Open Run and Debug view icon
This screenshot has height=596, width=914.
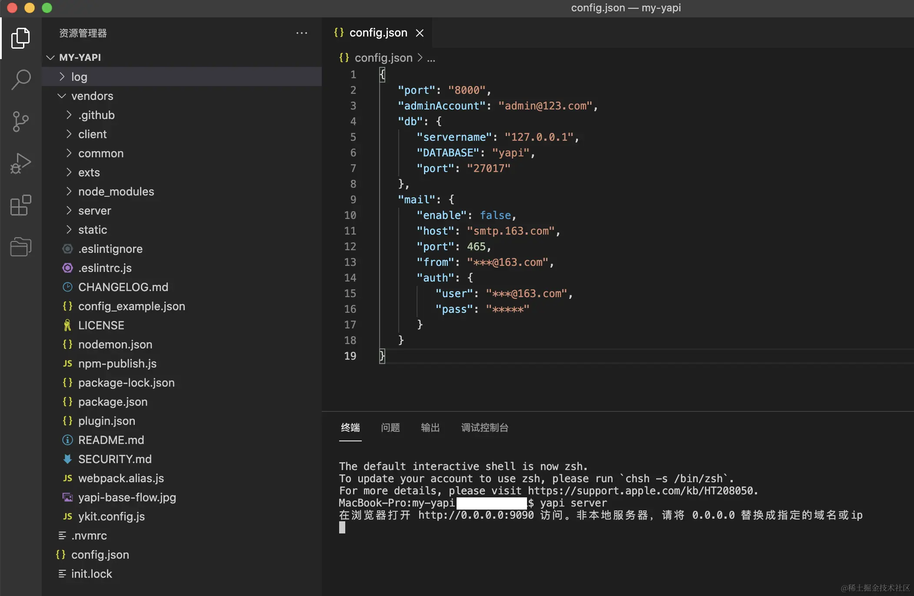point(20,163)
